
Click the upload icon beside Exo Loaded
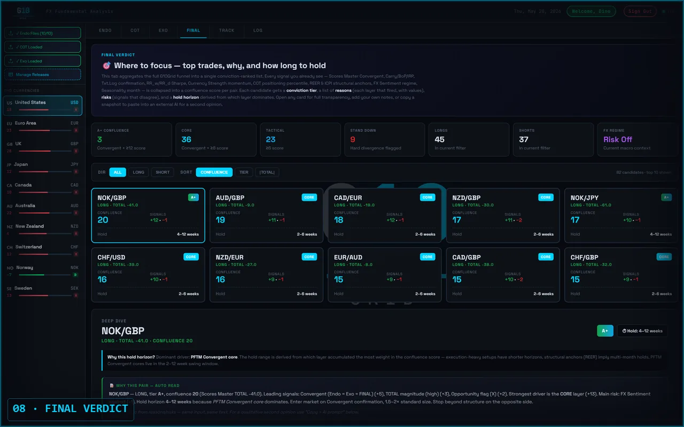pos(11,61)
